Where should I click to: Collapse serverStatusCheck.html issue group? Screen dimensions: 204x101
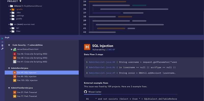[11, 49]
